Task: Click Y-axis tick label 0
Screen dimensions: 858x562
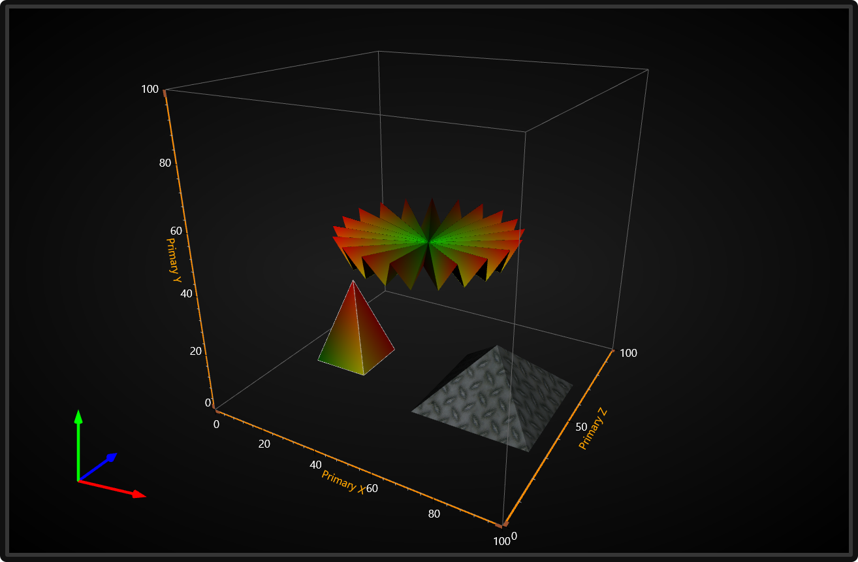Action: tap(208, 403)
